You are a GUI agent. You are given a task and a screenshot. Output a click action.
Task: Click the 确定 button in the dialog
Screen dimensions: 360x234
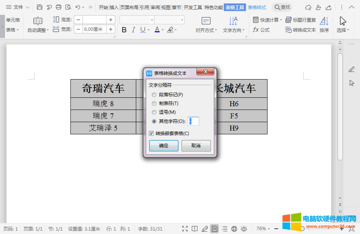click(164, 145)
